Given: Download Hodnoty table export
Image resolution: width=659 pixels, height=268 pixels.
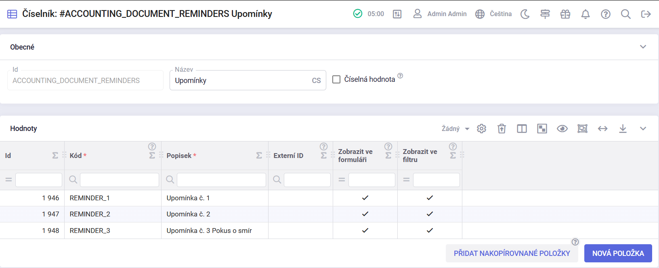Looking at the screenshot, I should coord(623,129).
